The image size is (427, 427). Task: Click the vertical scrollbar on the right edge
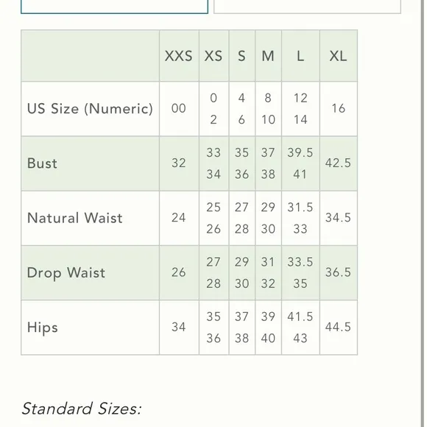tap(423, 213)
